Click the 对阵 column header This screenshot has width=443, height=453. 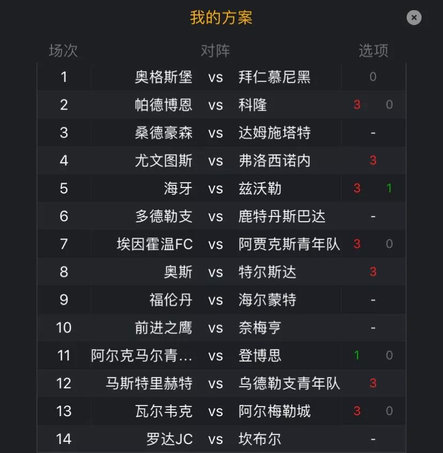[x=216, y=51]
